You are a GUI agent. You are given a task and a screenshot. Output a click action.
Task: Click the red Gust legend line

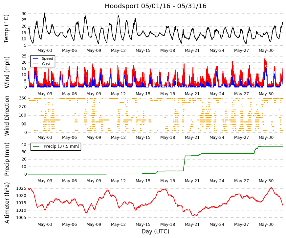point(35,64)
